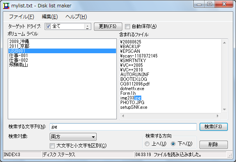The image size is (236, 162).
Task: Select volume label 2009_沖縄
Action: coord(62,42)
